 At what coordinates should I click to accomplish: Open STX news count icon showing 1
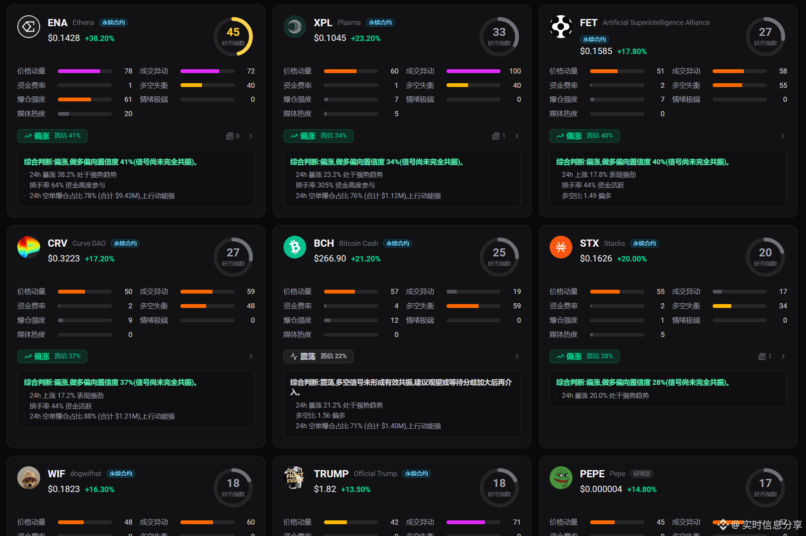pyautogui.click(x=765, y=356)
